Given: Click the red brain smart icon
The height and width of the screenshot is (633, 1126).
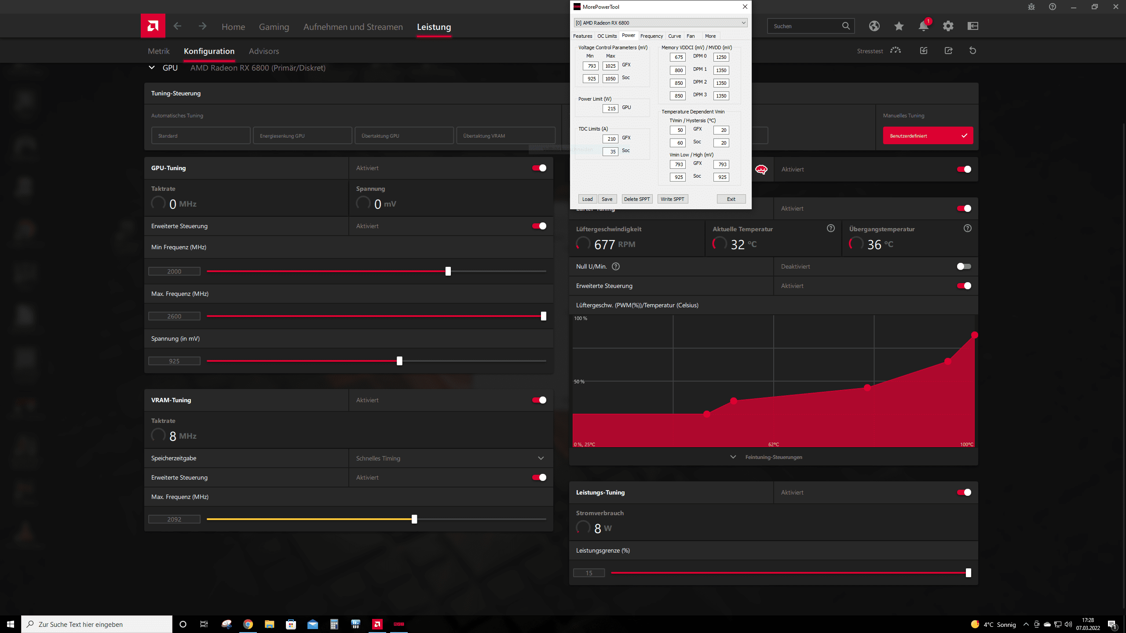Looking at the screenshot, I should 761,169.
